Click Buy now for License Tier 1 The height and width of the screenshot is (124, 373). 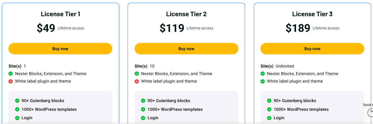[x=60, y=49]
